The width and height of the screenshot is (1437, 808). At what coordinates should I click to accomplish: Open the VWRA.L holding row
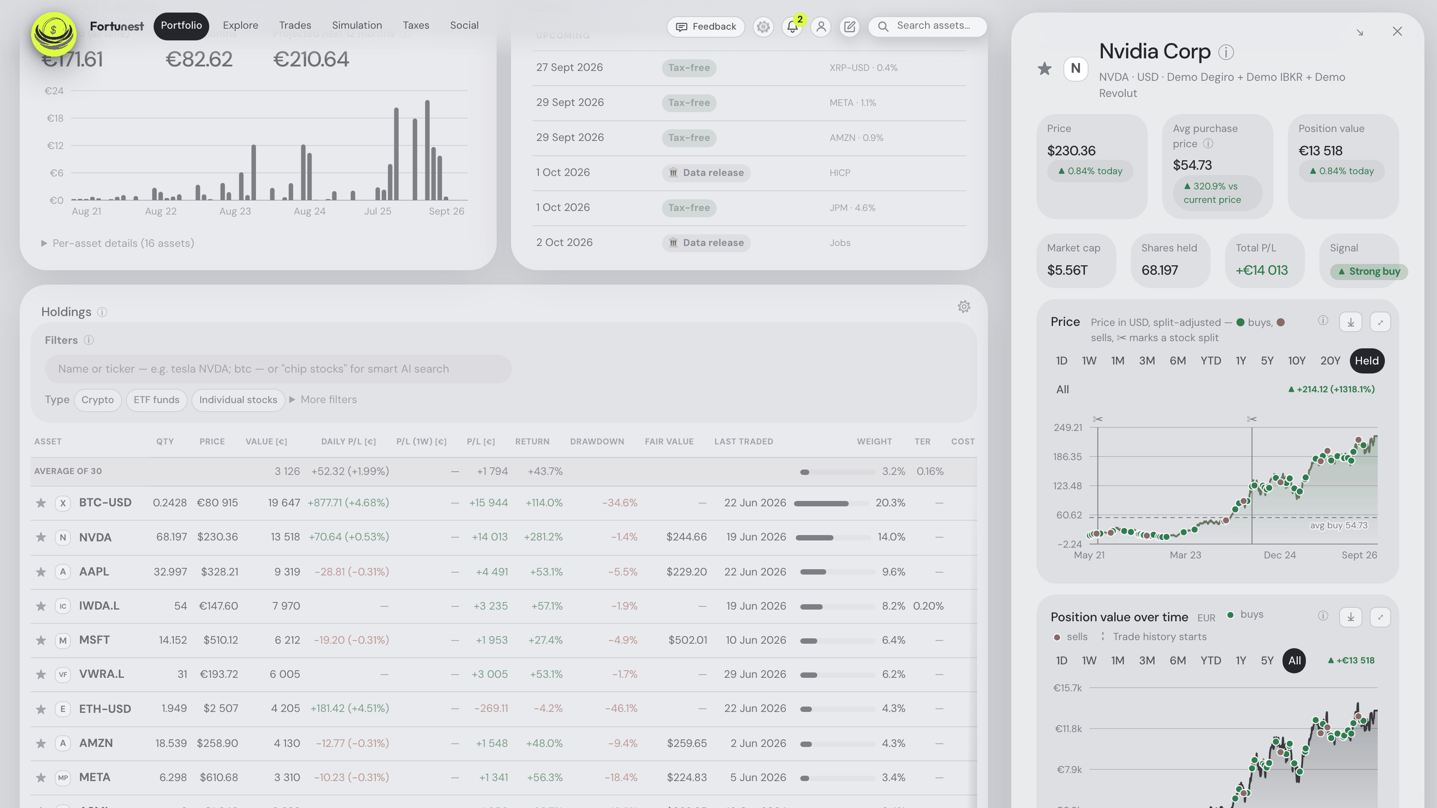point(504,675)
